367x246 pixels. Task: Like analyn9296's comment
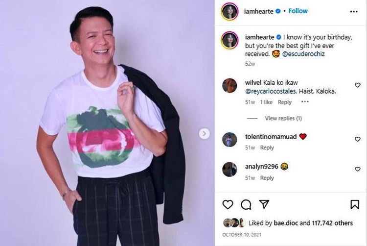pyautogui.click(x=358, y=169)
